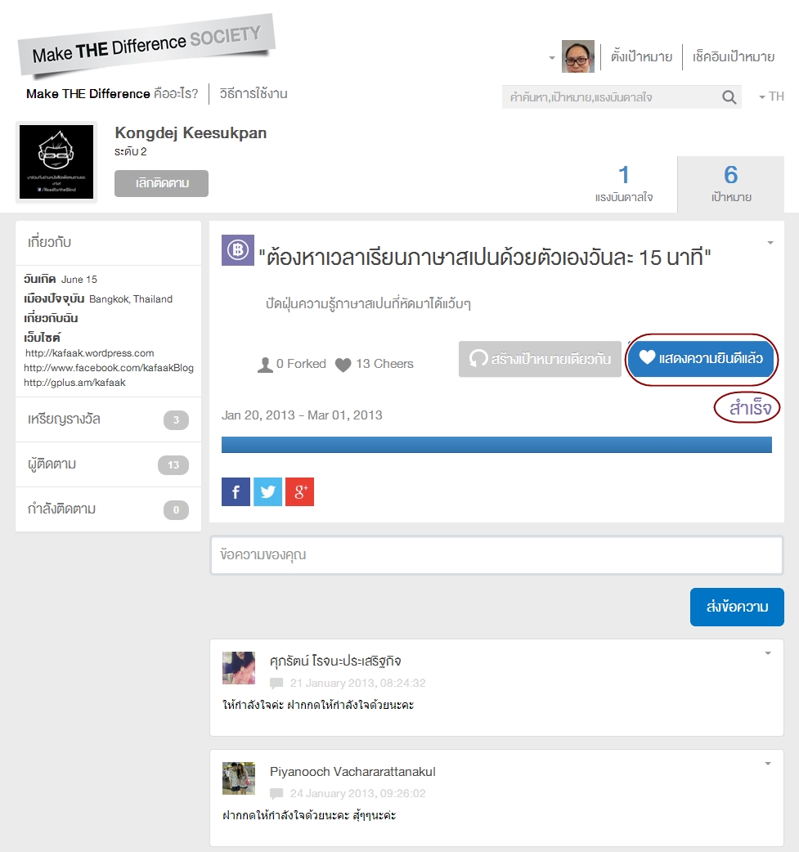Screen dimensions: 799x852
Task: Click เช็คอินเป้าหมาย in the header
Action: point(734,56)
